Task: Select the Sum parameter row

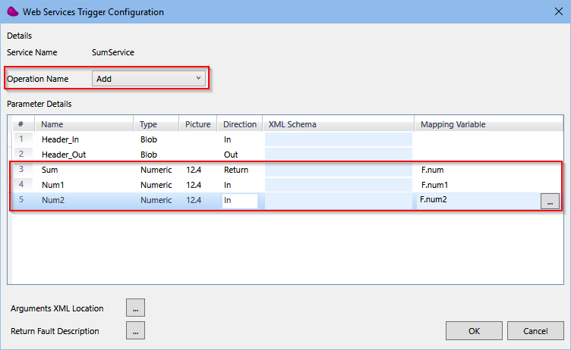Action: 50,170
